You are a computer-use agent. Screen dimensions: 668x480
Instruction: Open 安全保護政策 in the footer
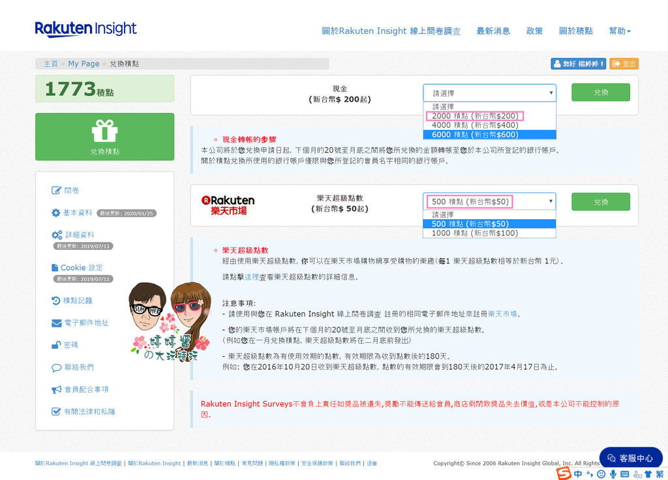318,464
